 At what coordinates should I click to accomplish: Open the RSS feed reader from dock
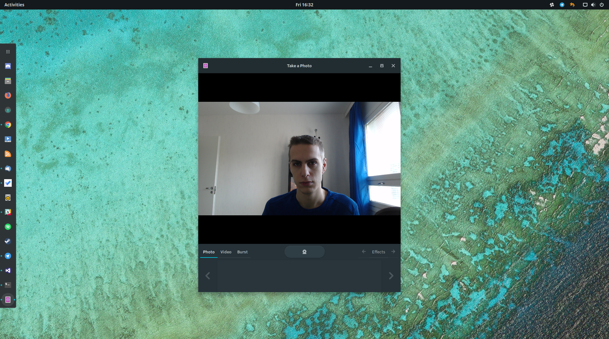click(x=8, y=154)
